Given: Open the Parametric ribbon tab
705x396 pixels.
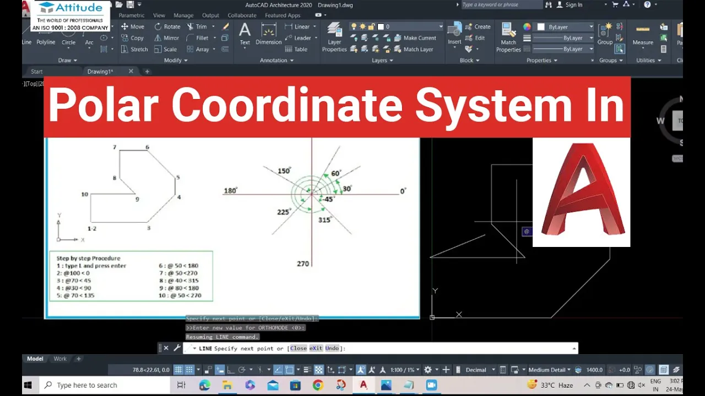Looking at the screenshot, I should tap(132, 15).
